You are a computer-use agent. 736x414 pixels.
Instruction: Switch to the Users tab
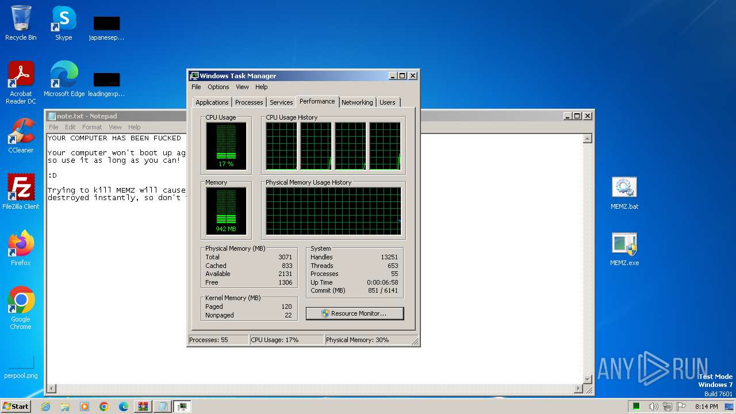pos(388,102)
